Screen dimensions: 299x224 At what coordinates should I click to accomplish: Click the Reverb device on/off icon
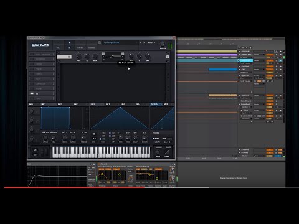coord(99,164)
